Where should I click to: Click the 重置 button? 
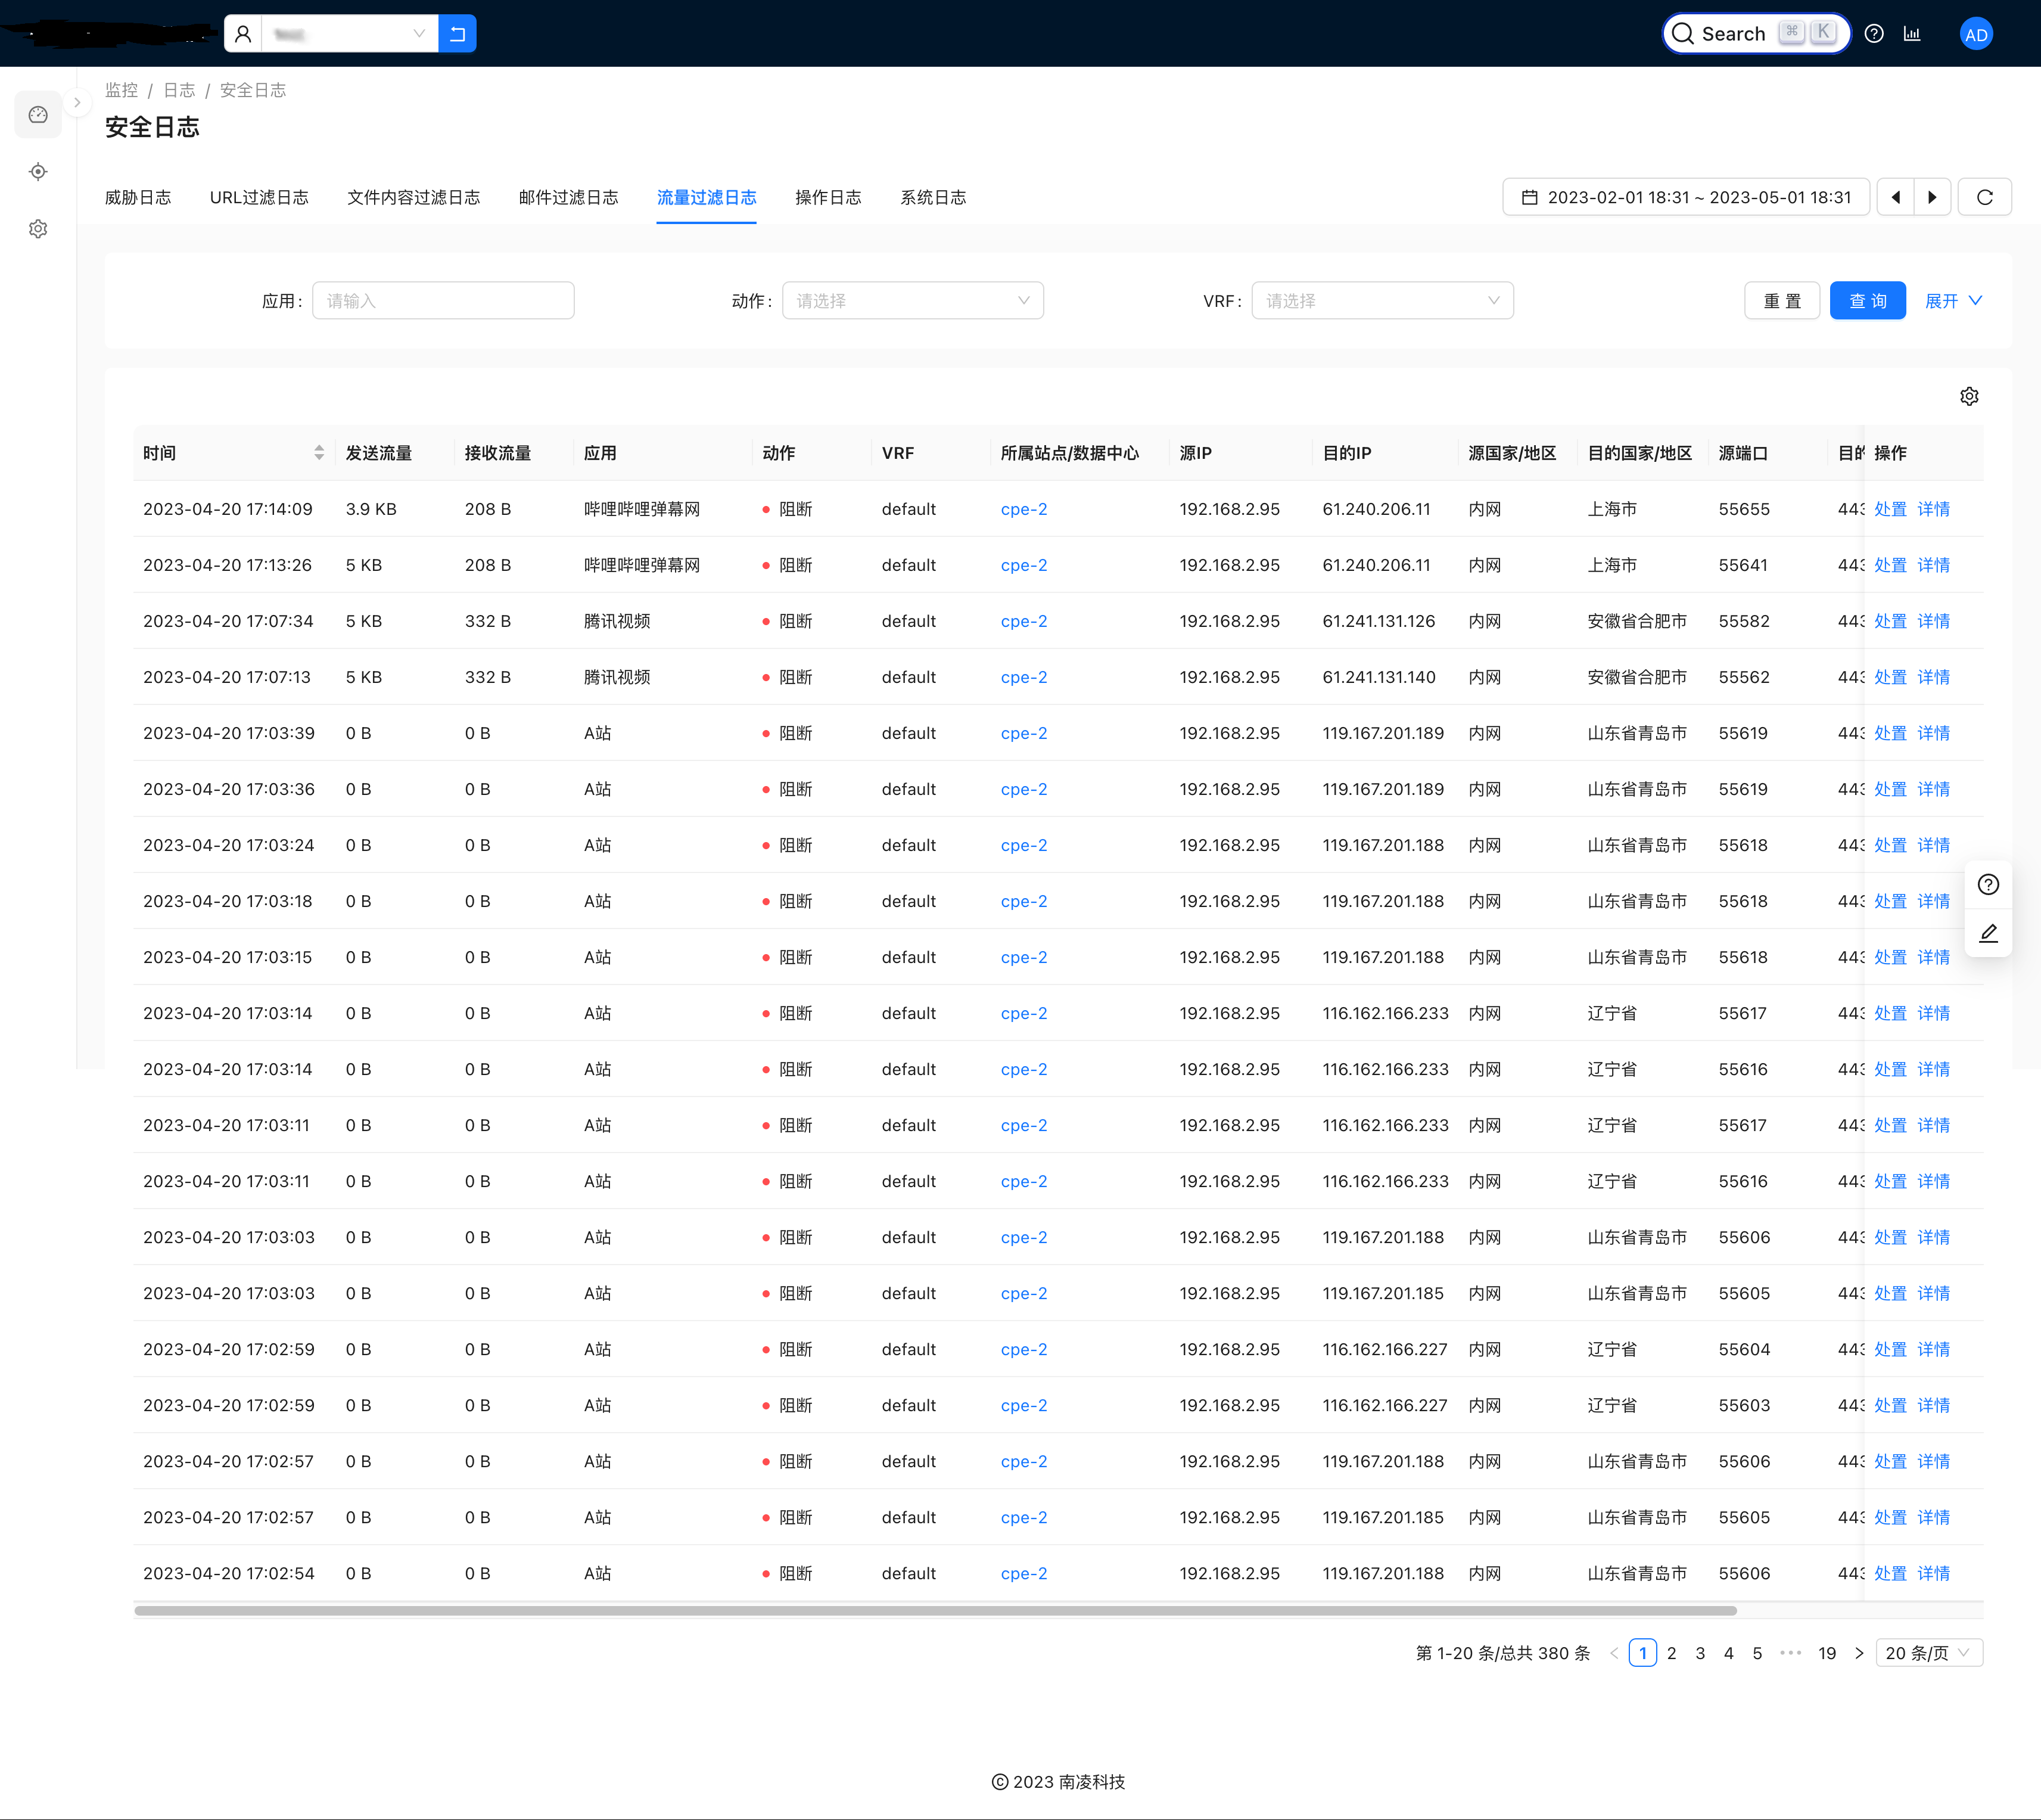click(x=1782, y=301)
